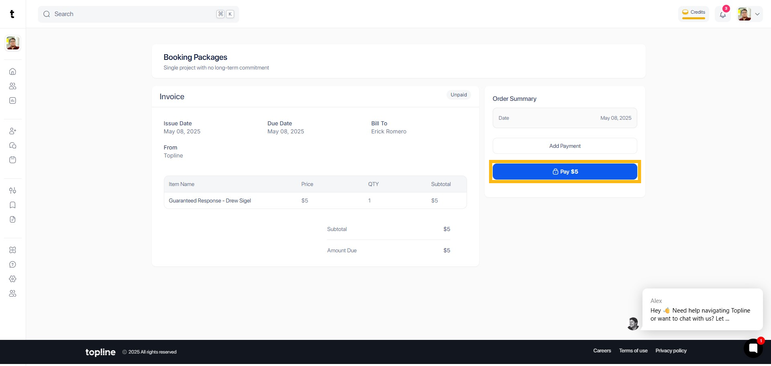Open the calendar icon in sidebar
The image size is (771, 366).
[x=13, y=160]
